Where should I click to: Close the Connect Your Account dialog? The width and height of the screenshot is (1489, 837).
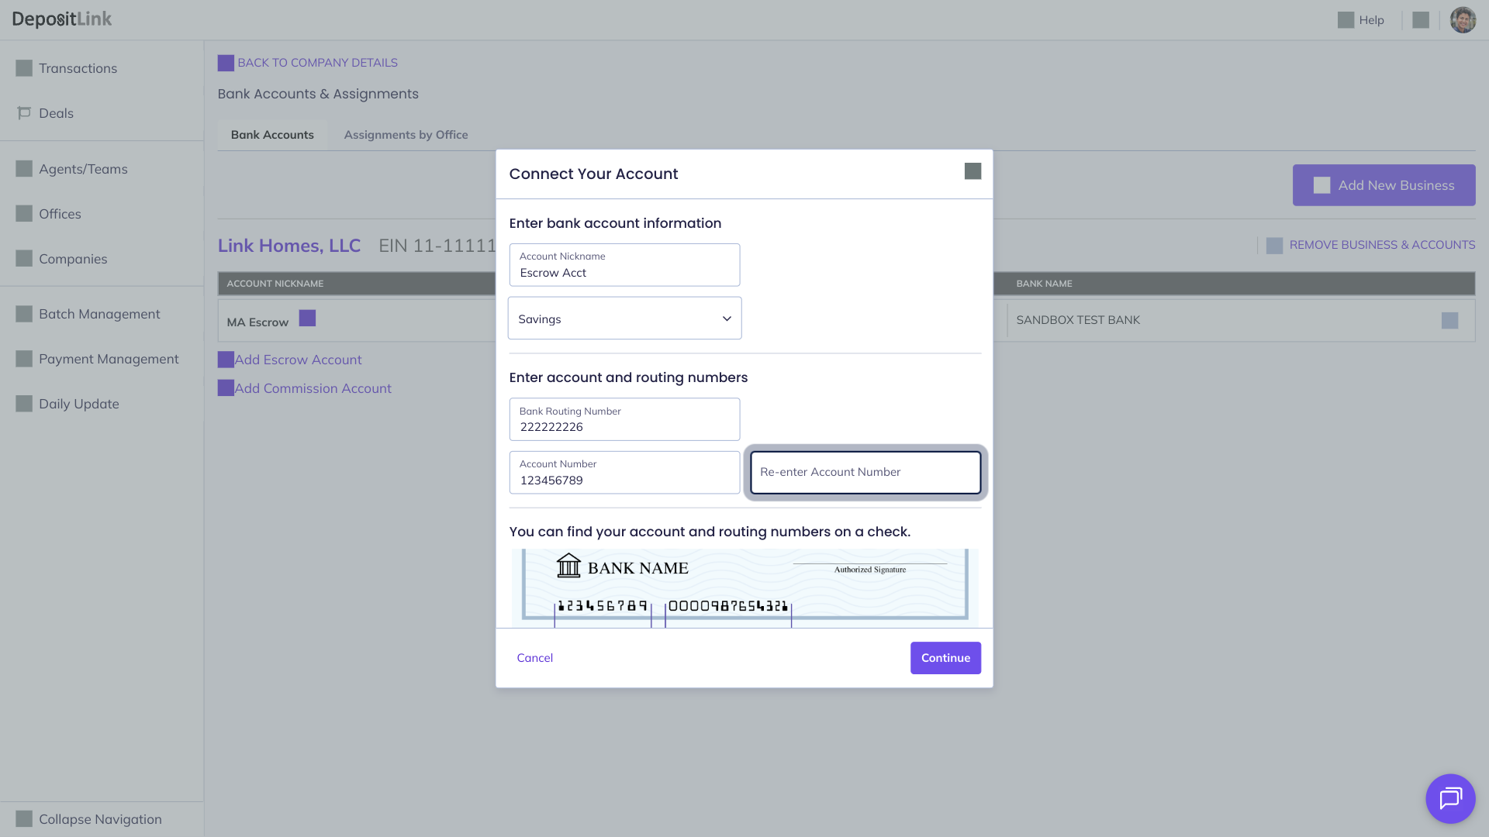[973, 171]
